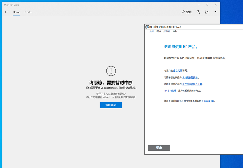Open the 支持和故障排除 link
The width and height of the screenshot is (243, 168).
(190, 78)
